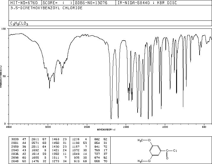
Task: Click the peak table entry 1190
Action: click(x=76, y=143)
